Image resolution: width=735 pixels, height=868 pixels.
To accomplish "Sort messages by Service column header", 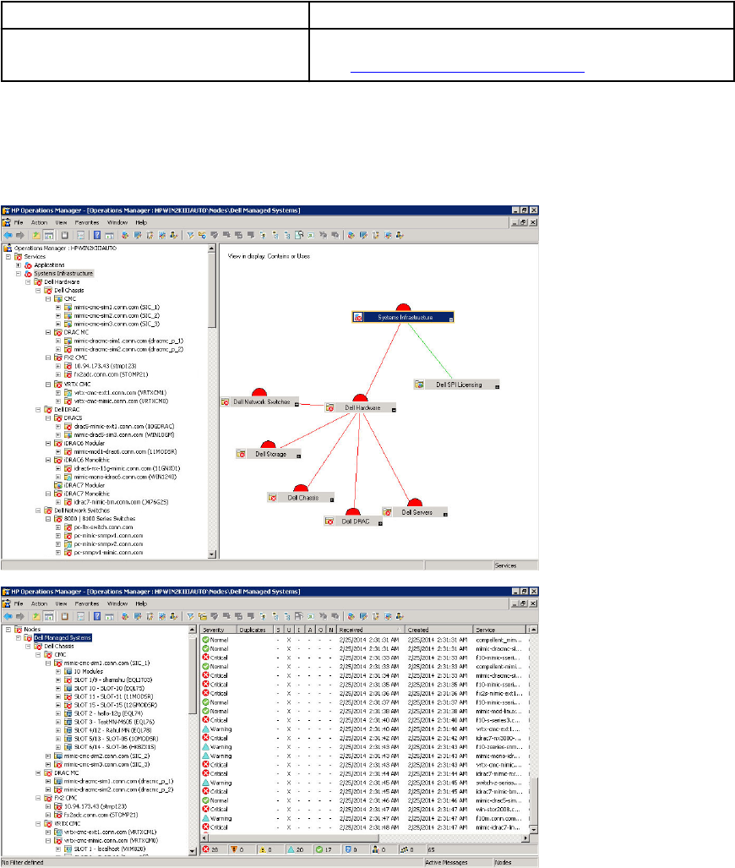I will click(x=500, y=630).
